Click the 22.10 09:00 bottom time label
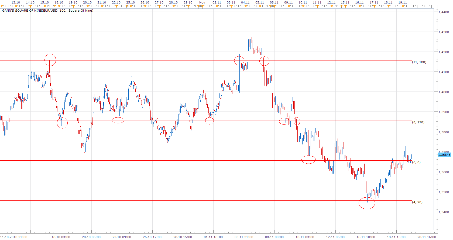 click(122, 237)
